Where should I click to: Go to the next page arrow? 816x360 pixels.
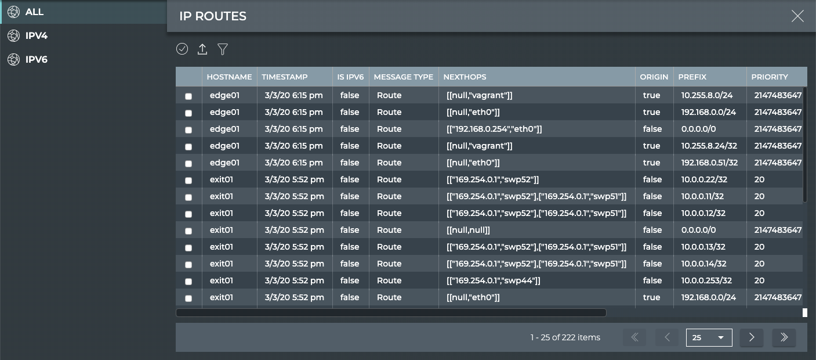(x=752, y=337)
